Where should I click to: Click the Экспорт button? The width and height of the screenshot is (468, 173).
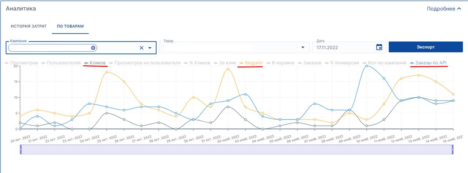426,47
